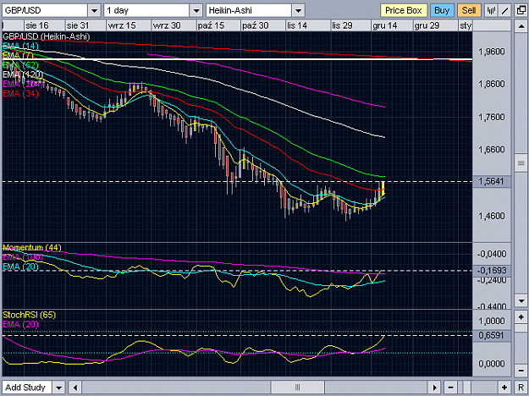Open the GBP/USD symbol dropdown arrow
Screen dimensions: 529x396
(95, 11)
